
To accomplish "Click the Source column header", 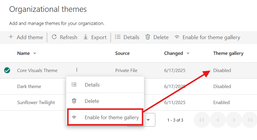I will [122, 53].
